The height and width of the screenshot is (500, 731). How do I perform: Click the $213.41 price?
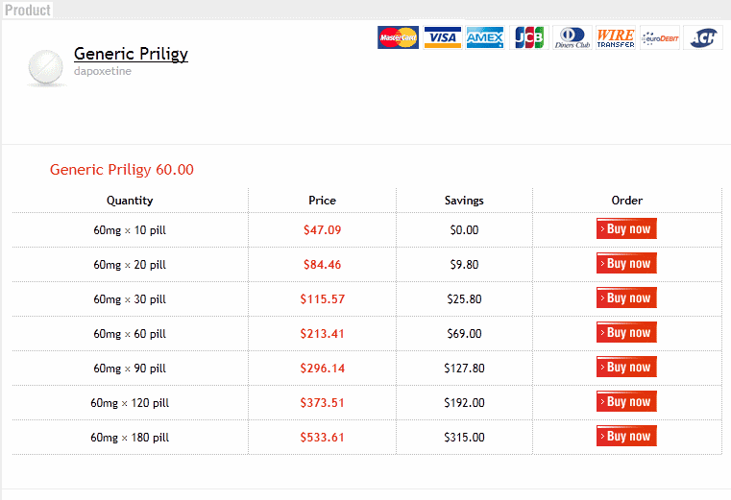322,334
